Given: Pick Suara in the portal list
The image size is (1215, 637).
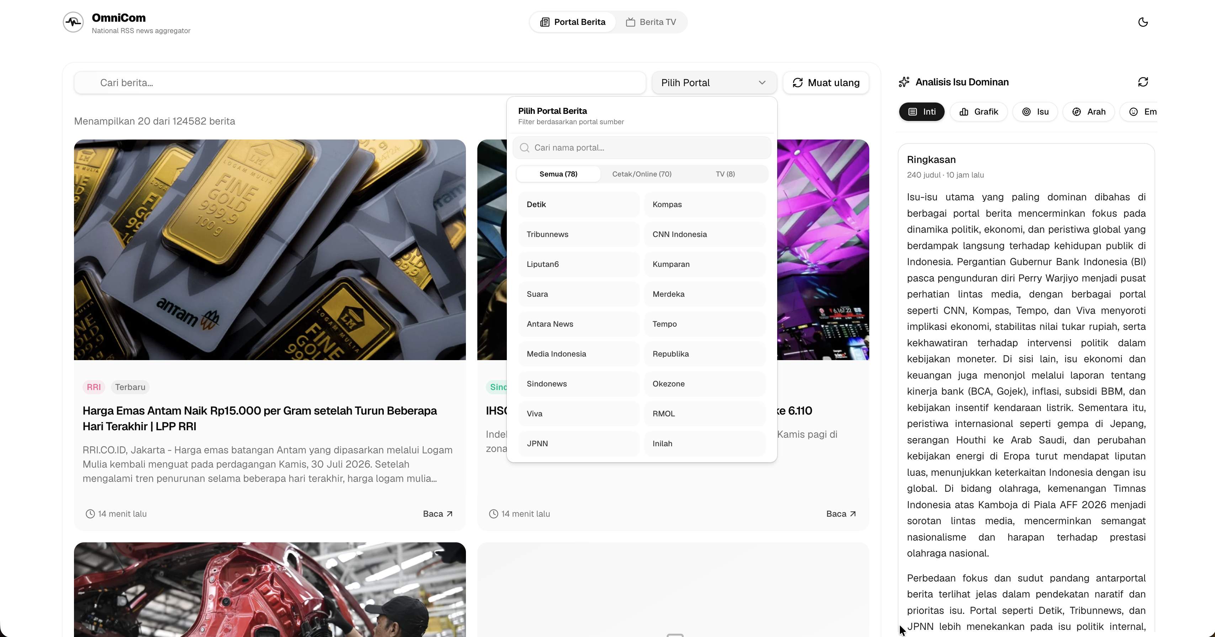Looking at the screenshot, I should (x=579, y=294).
